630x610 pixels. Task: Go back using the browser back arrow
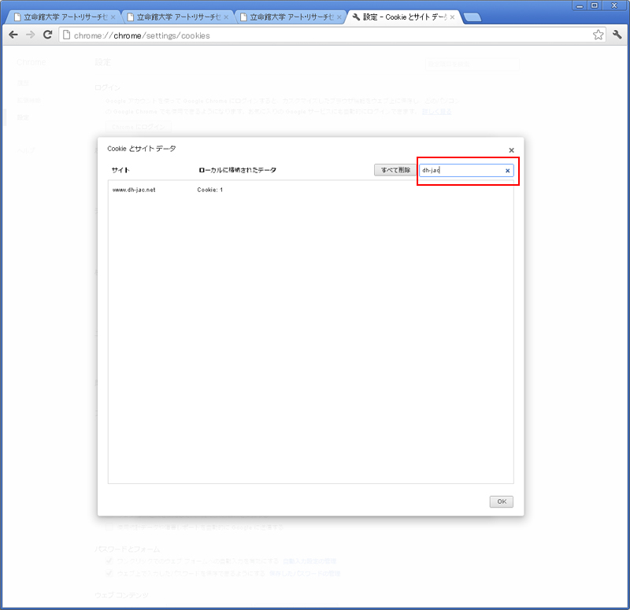point(13,35)
